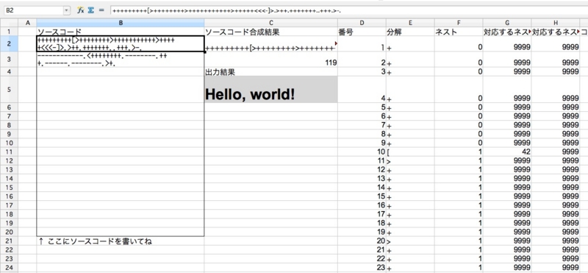Image resolution: width=588 pixels, height=273 pixels.
Task: Select row 24 header
Action: tap(9, 268)
